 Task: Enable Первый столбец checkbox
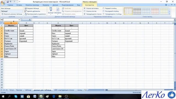tap(103, 9)
